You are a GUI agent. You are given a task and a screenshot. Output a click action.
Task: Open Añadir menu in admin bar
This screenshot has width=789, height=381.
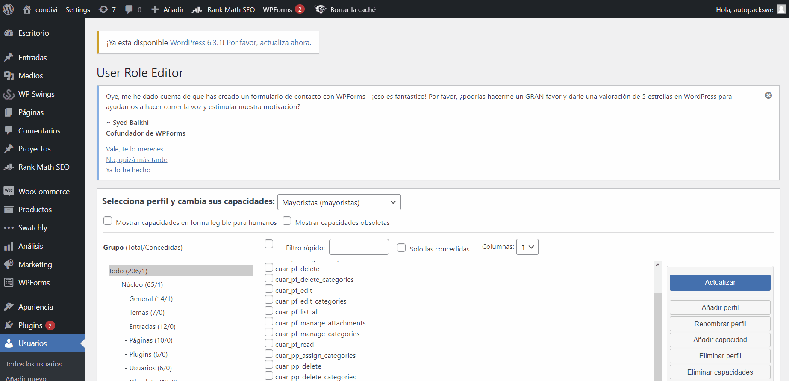(x=168, y=9)
